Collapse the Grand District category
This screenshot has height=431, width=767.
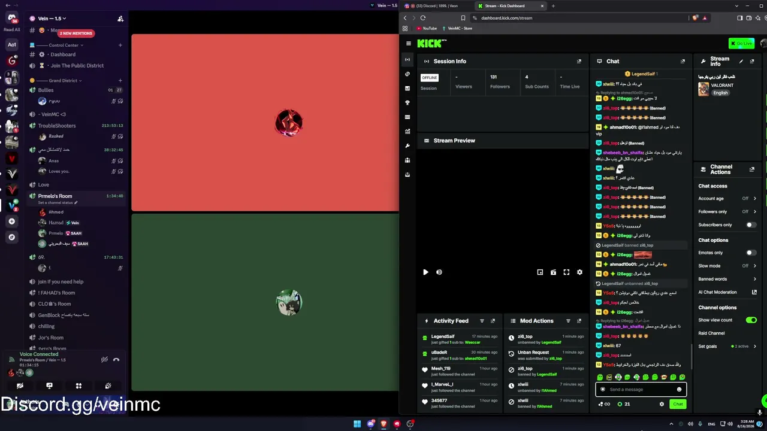[x=65, y=80]
